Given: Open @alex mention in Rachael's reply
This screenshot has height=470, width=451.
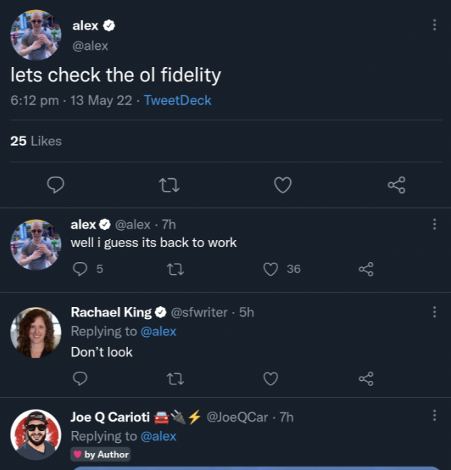Looking at the screenshot, I should (x=158, y=331).
